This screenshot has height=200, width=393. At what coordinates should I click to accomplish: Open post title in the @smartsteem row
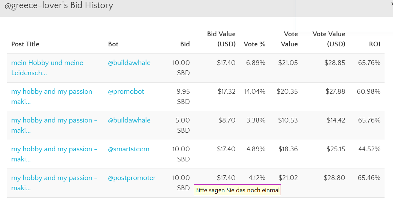click(x=54, y=154)
